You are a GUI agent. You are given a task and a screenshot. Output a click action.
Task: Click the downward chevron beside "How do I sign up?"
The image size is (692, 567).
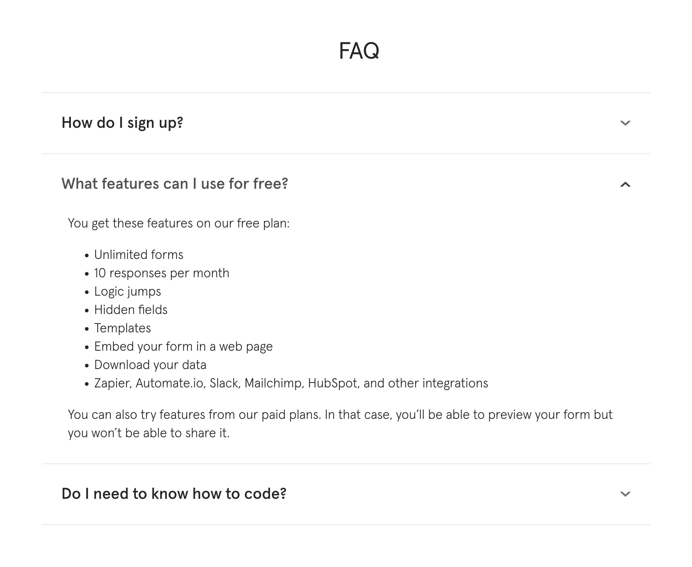pos(626,123)
